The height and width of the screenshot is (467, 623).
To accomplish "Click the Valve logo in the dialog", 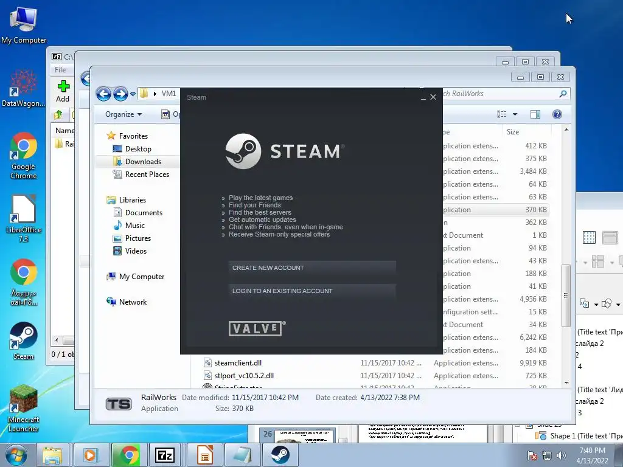I will point(257,328).
